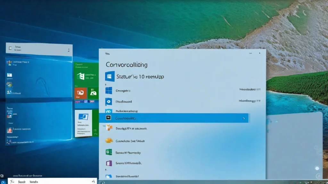The height and width of the screenshot is (184, 328).
Task: Click the red app icon near the bottom of the Start panel
Action: coord(9,130)
